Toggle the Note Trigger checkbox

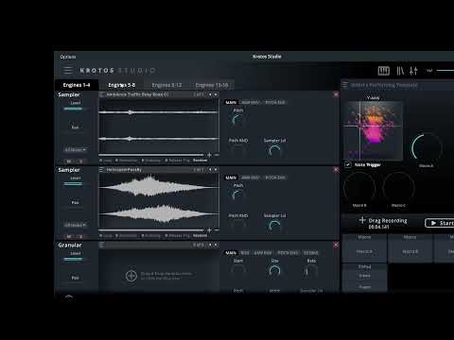(x=347, y=164)
